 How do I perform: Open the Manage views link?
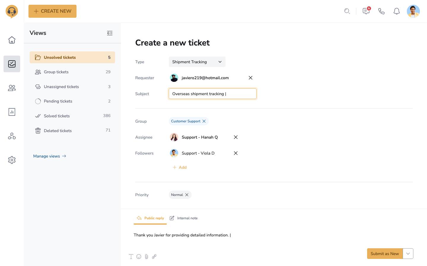point(50,156)
